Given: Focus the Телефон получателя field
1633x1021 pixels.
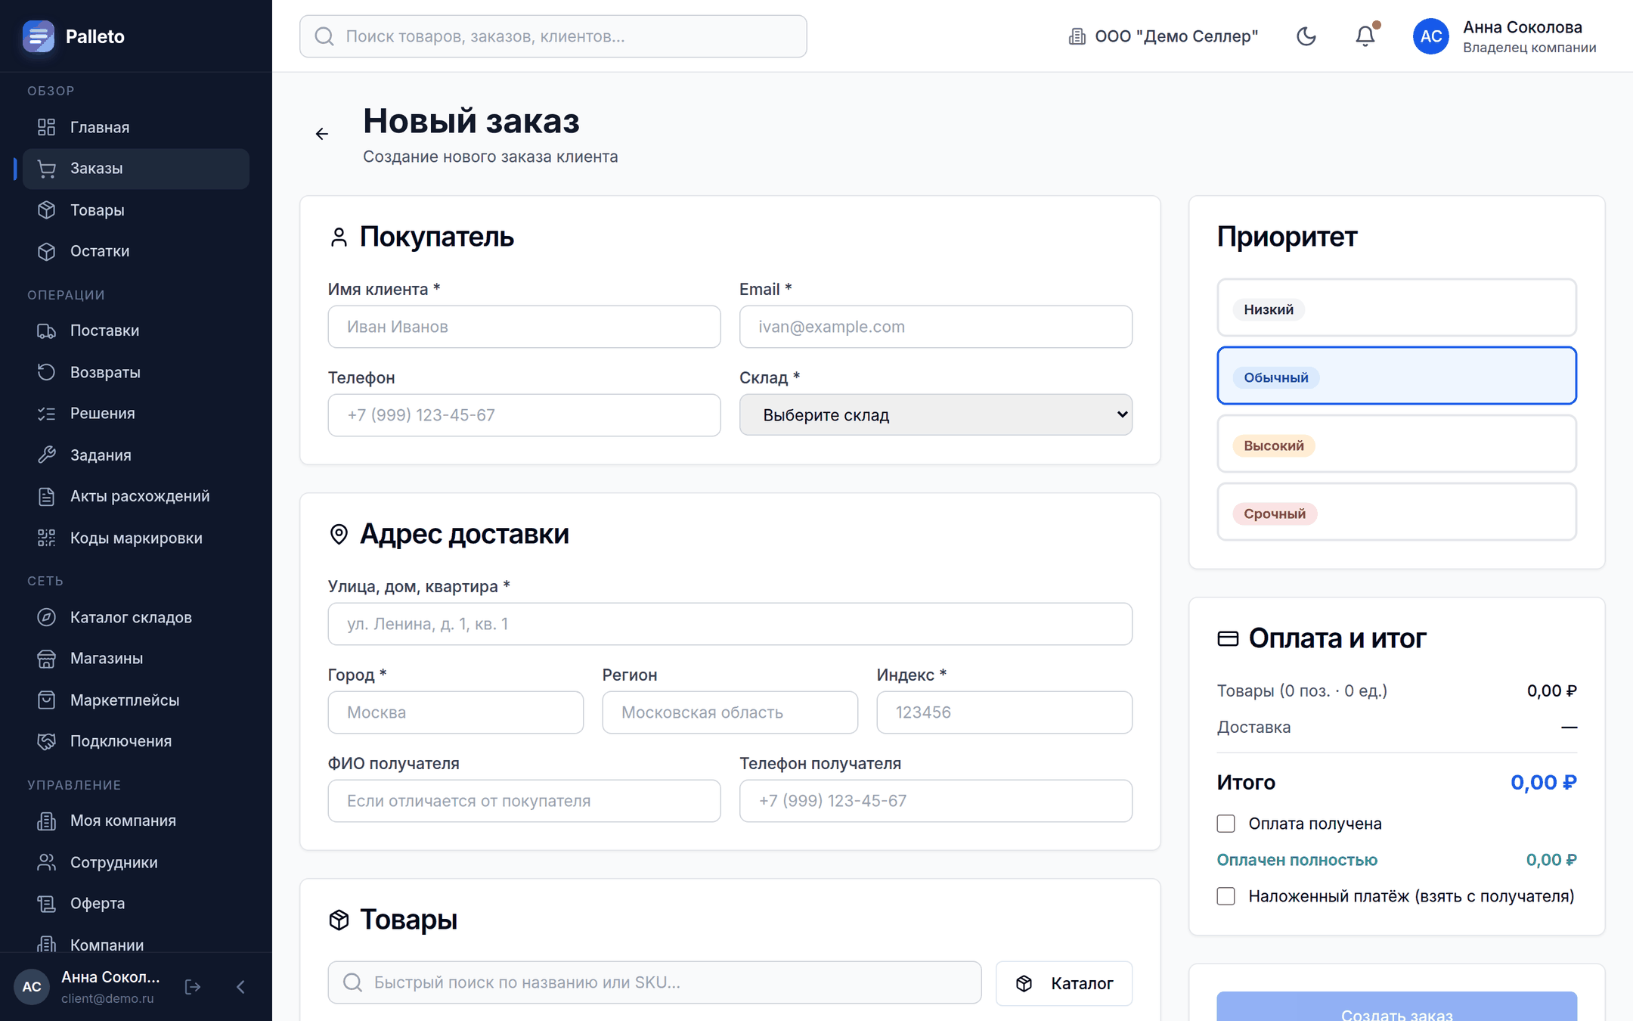Looking at the screenshot, I should click(x=935, y=801).
